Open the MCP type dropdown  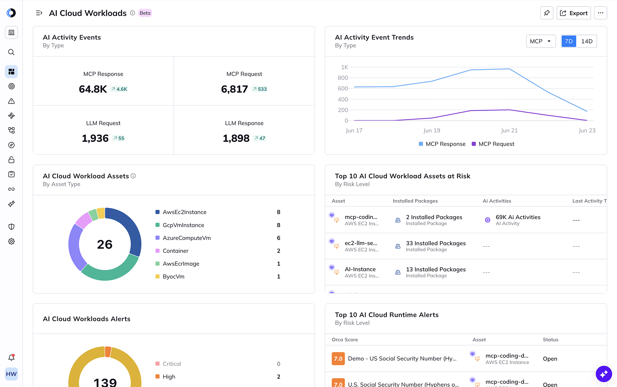[541, 41]
